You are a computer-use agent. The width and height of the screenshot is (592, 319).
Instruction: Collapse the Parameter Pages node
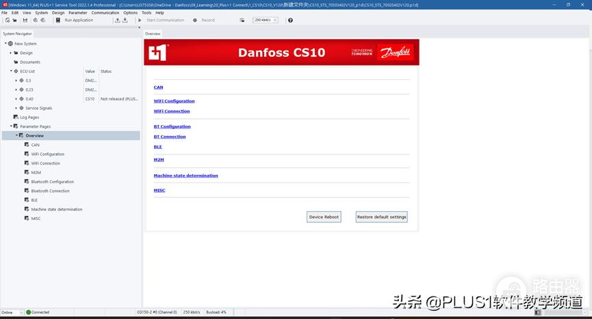pos(11,126)
